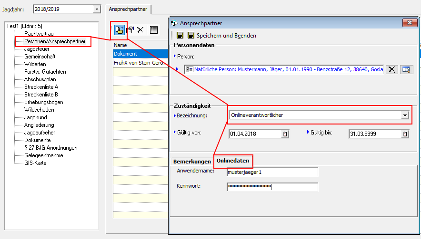Screen dimensions: 421x239
Task: Select Pachtvertrag in the tree
Action: [39, 34]
